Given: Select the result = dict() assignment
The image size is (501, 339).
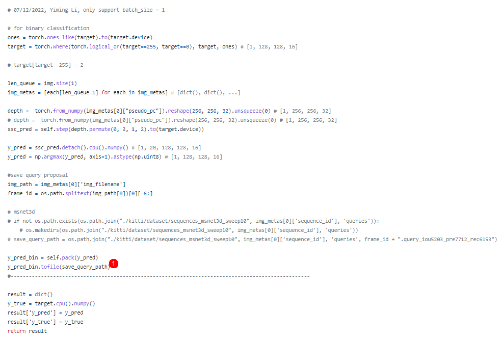Looking at the screenshot, I should pos(31,294).
